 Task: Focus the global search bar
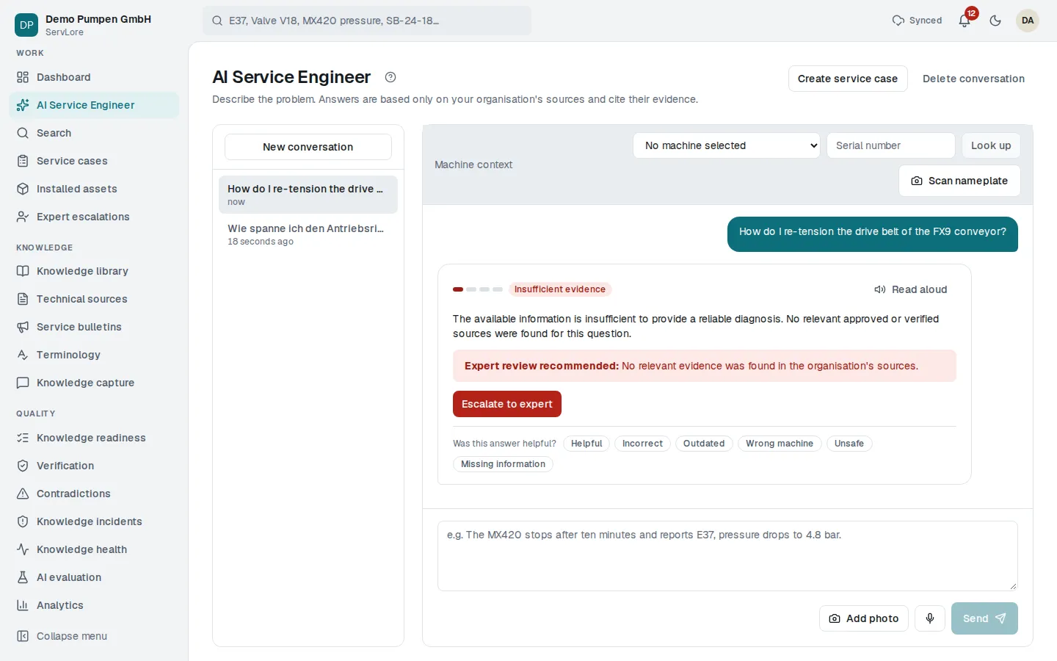[x=367, y=21]
